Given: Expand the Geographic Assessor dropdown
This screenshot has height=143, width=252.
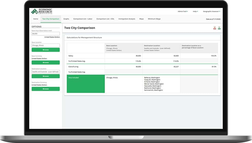Looking at the screenshot, I should click(211, 12).
